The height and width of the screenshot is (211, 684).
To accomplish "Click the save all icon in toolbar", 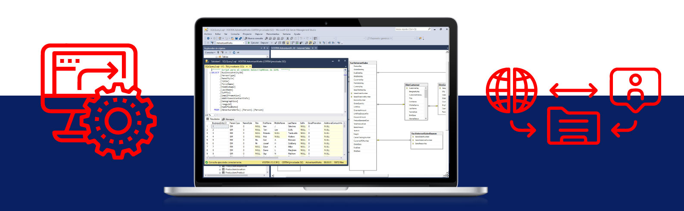I will click(240, 38).
